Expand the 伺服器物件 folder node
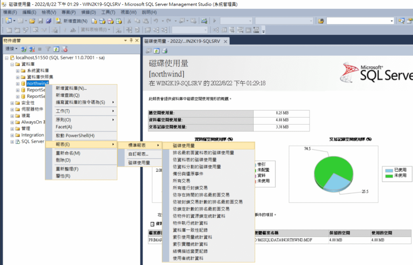 tap(12, 109)
